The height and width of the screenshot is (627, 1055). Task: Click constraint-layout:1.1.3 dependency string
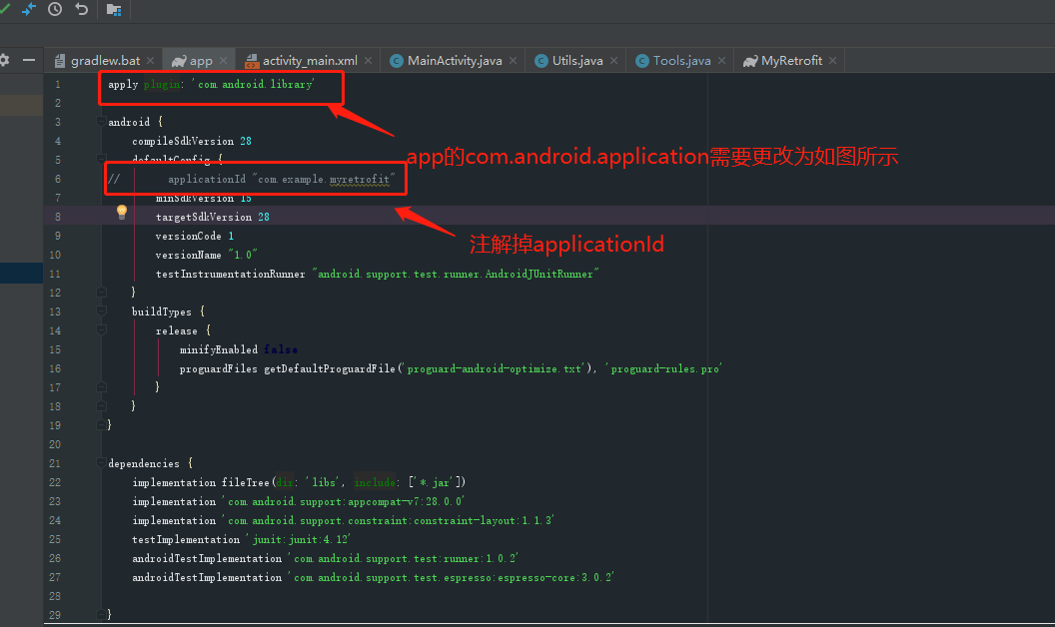388,520
